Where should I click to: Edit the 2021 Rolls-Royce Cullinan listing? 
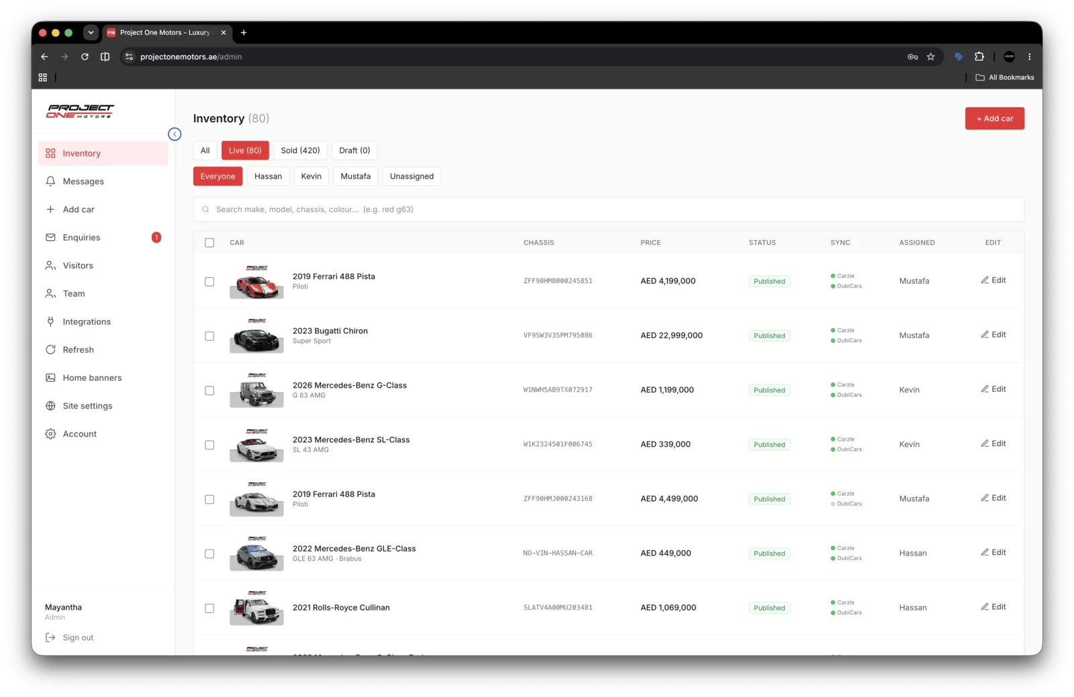click(993, 607)
